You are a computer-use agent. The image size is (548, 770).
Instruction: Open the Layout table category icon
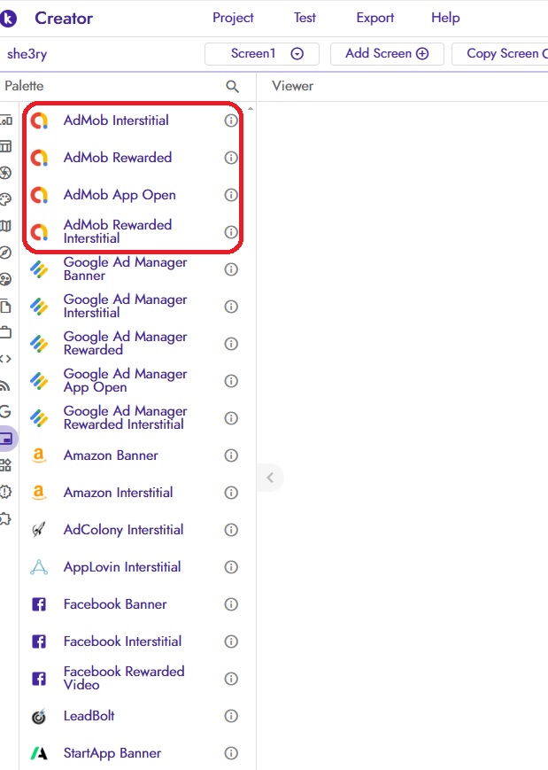tap(5, 146)
